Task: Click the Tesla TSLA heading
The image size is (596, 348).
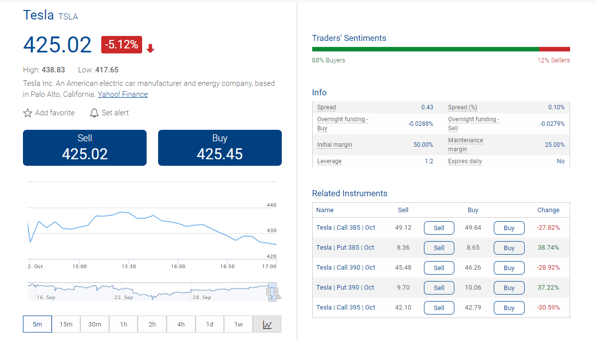Action: [x=50, y=15]
